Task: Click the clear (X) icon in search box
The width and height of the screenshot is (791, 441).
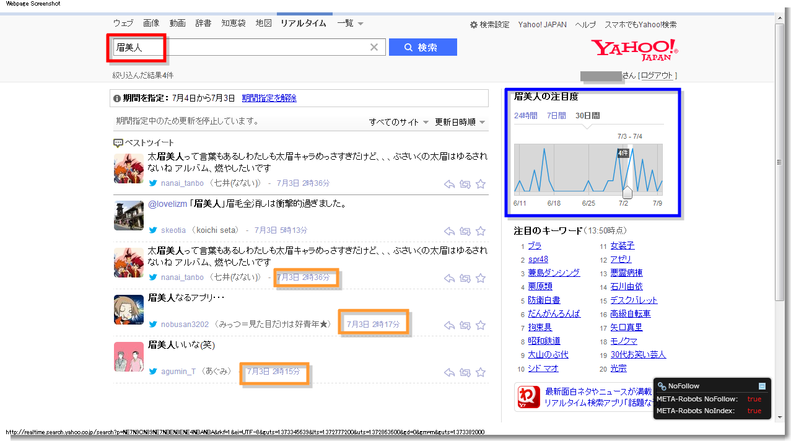Action: tap(374, 47)
